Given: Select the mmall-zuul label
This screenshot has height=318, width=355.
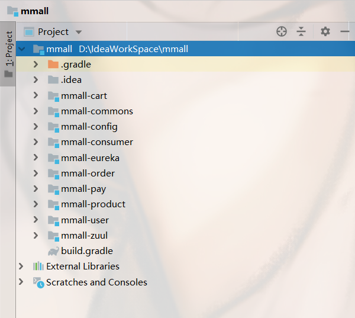Looking at the screenshot, I should click(x=84, y=236).
